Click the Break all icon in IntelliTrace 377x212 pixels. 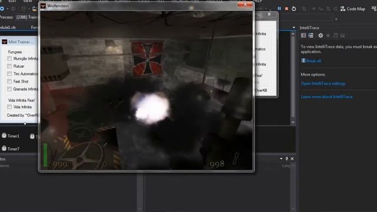tap(303, 61)
